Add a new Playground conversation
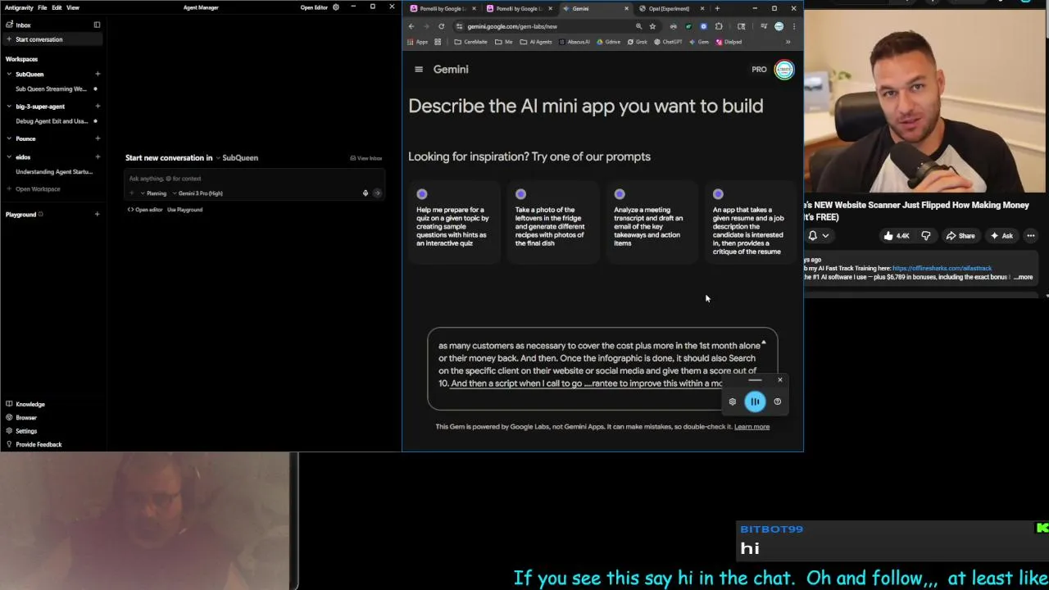1049x590 pixels. (98, 215)
